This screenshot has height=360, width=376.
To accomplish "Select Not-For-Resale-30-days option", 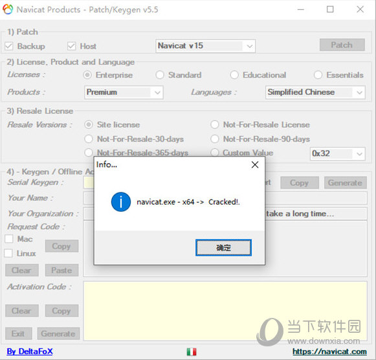I will tap(89, 139).
